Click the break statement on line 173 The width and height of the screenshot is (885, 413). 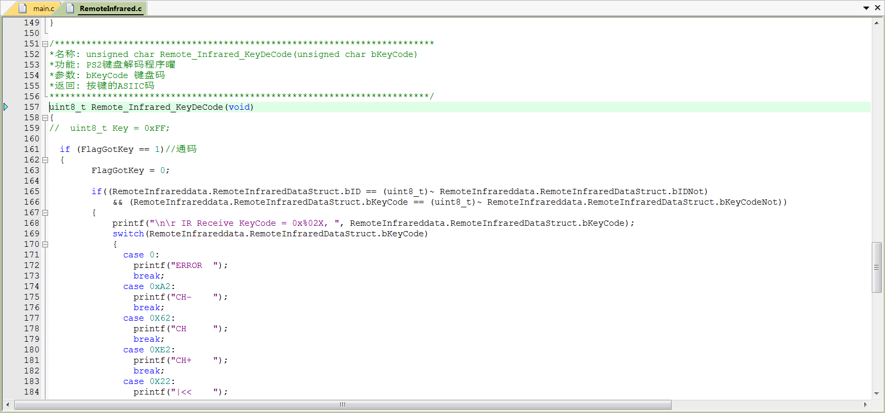tap(149, 276)
